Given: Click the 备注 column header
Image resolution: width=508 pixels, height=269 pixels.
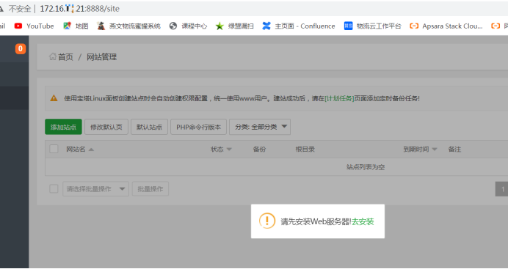Looking at the screenshot, I should (x=454, y=149).
